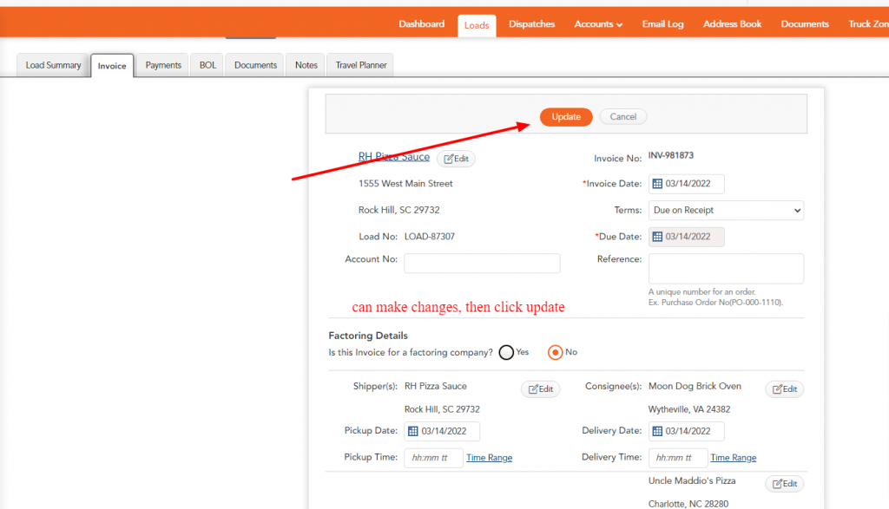Open the Truck Zone menu item
889x509 pixels.
[867, 23]
